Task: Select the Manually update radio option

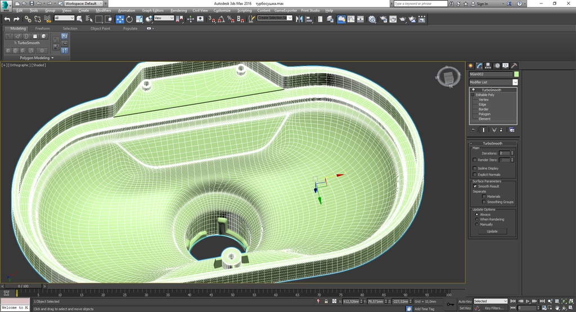Action: (x=477, y=224)
